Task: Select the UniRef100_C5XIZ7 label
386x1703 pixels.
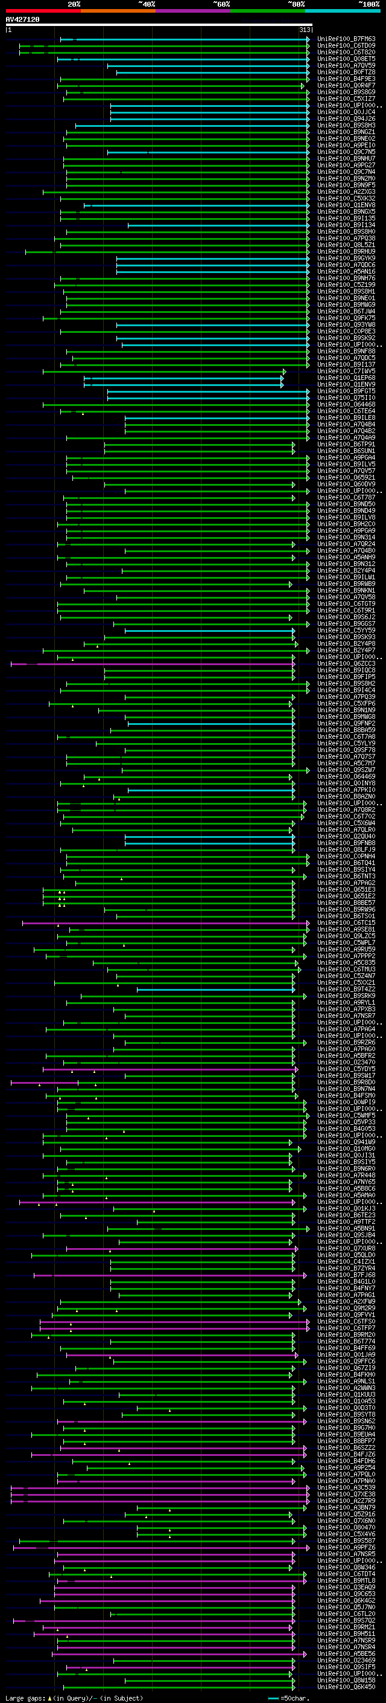Action: (346, 98)
